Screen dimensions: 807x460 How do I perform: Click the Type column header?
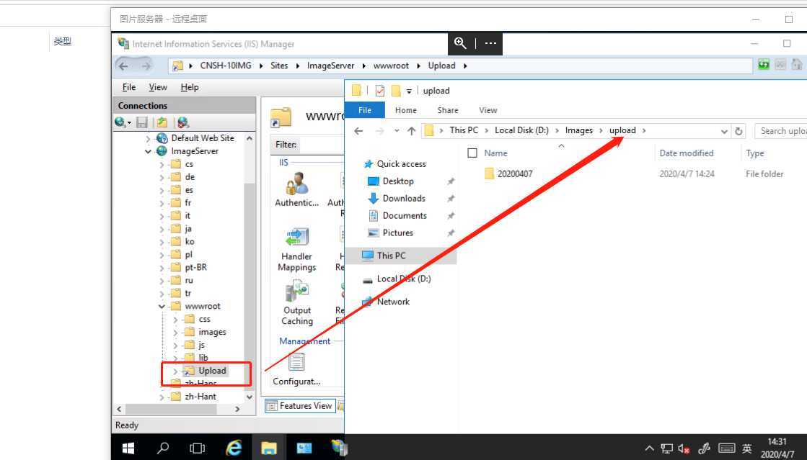(755, 153)
